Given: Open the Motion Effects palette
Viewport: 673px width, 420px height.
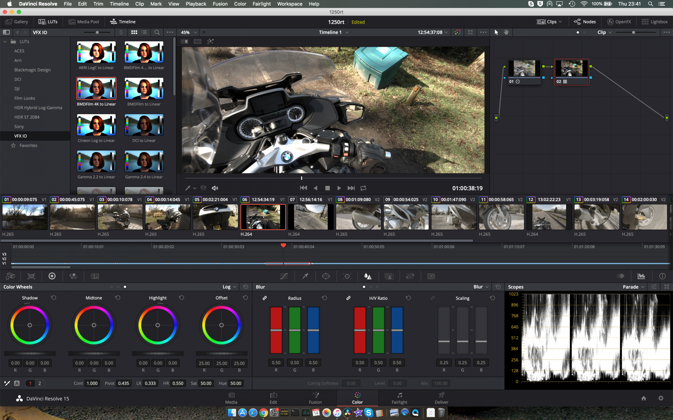Looking at the screenshot, I should pos(95,276).
